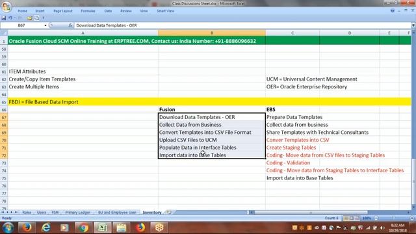Click the Excel taskbar icon
416x234 pixels.
(x=102, y=228)
